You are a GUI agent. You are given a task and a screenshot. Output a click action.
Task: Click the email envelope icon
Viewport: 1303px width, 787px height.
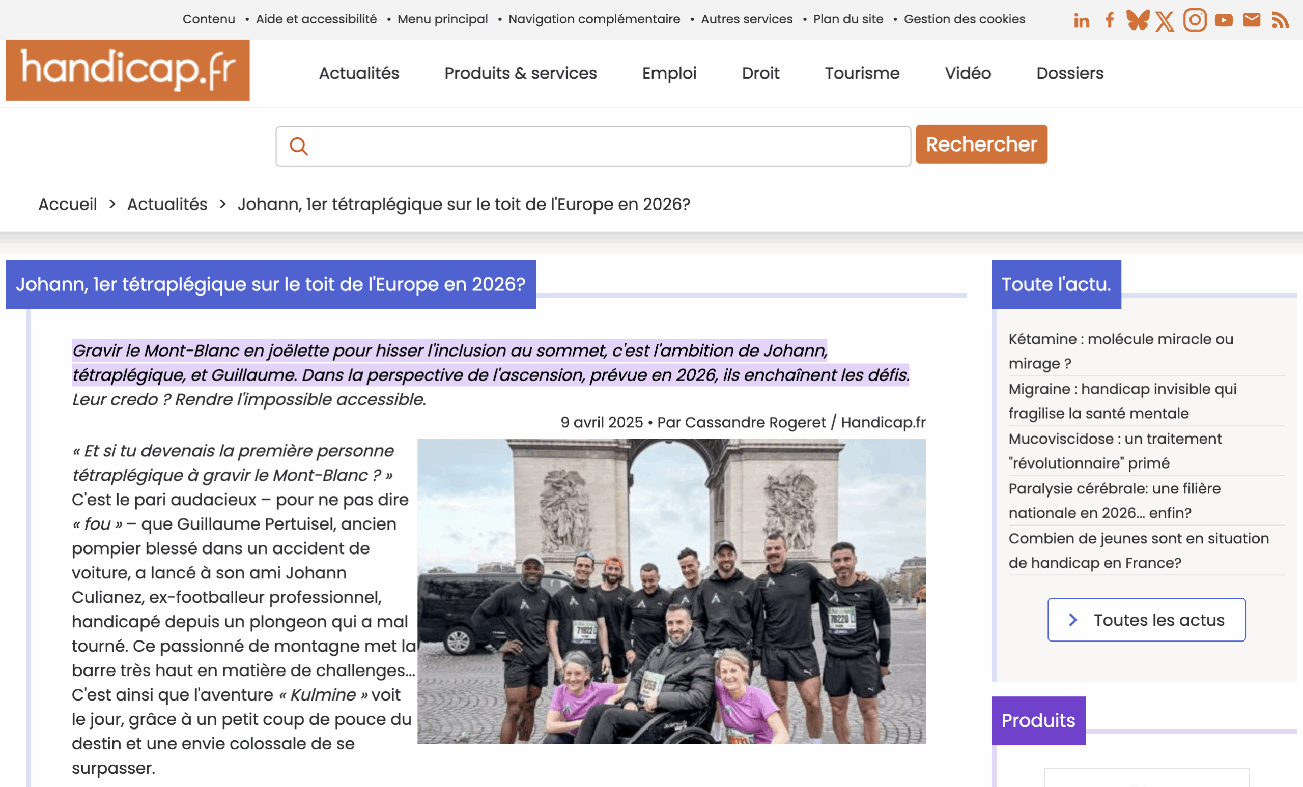(1252, 20)
